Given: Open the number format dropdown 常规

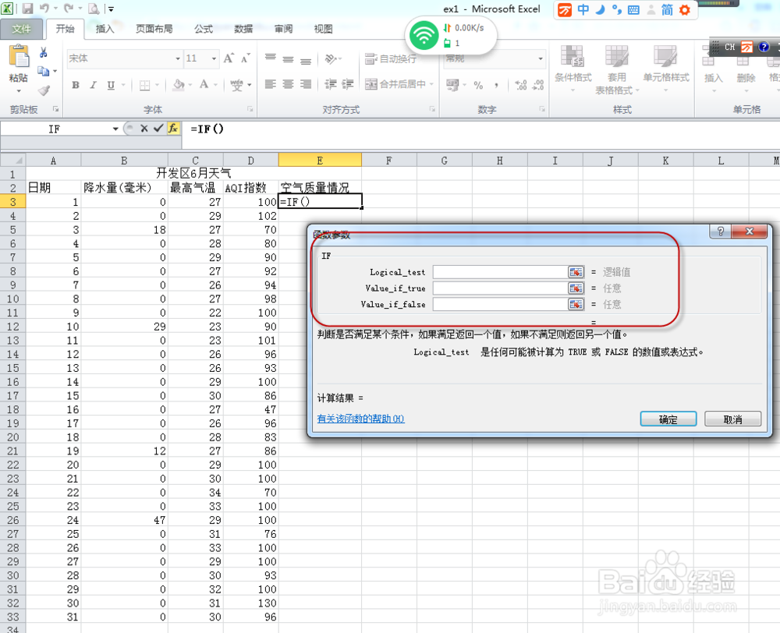Looking at the screenshot, I should click(541, 58).
